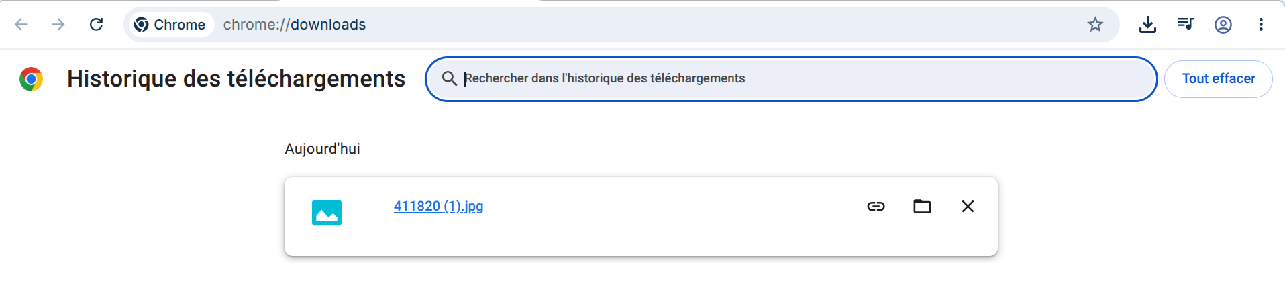
Task: Bookmark this page with the star icon
Action: point(1095,25)
